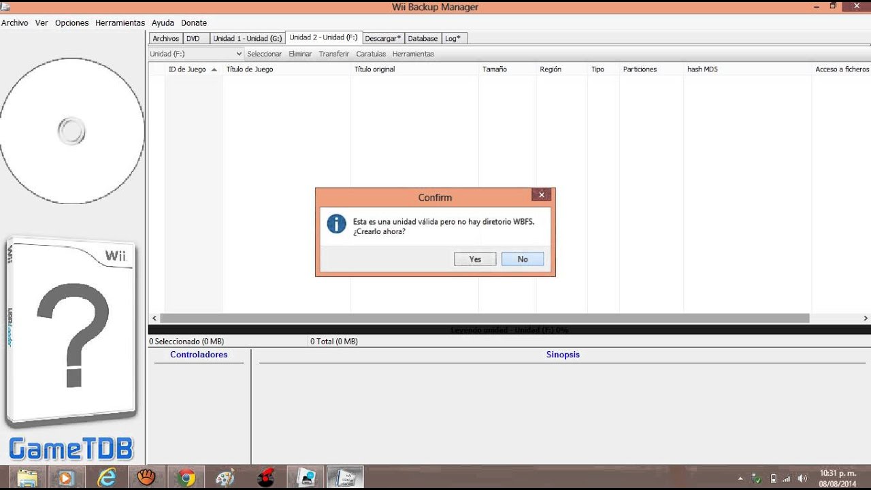Click the info icon in Confirm dialog

click(x=336, y=224)
